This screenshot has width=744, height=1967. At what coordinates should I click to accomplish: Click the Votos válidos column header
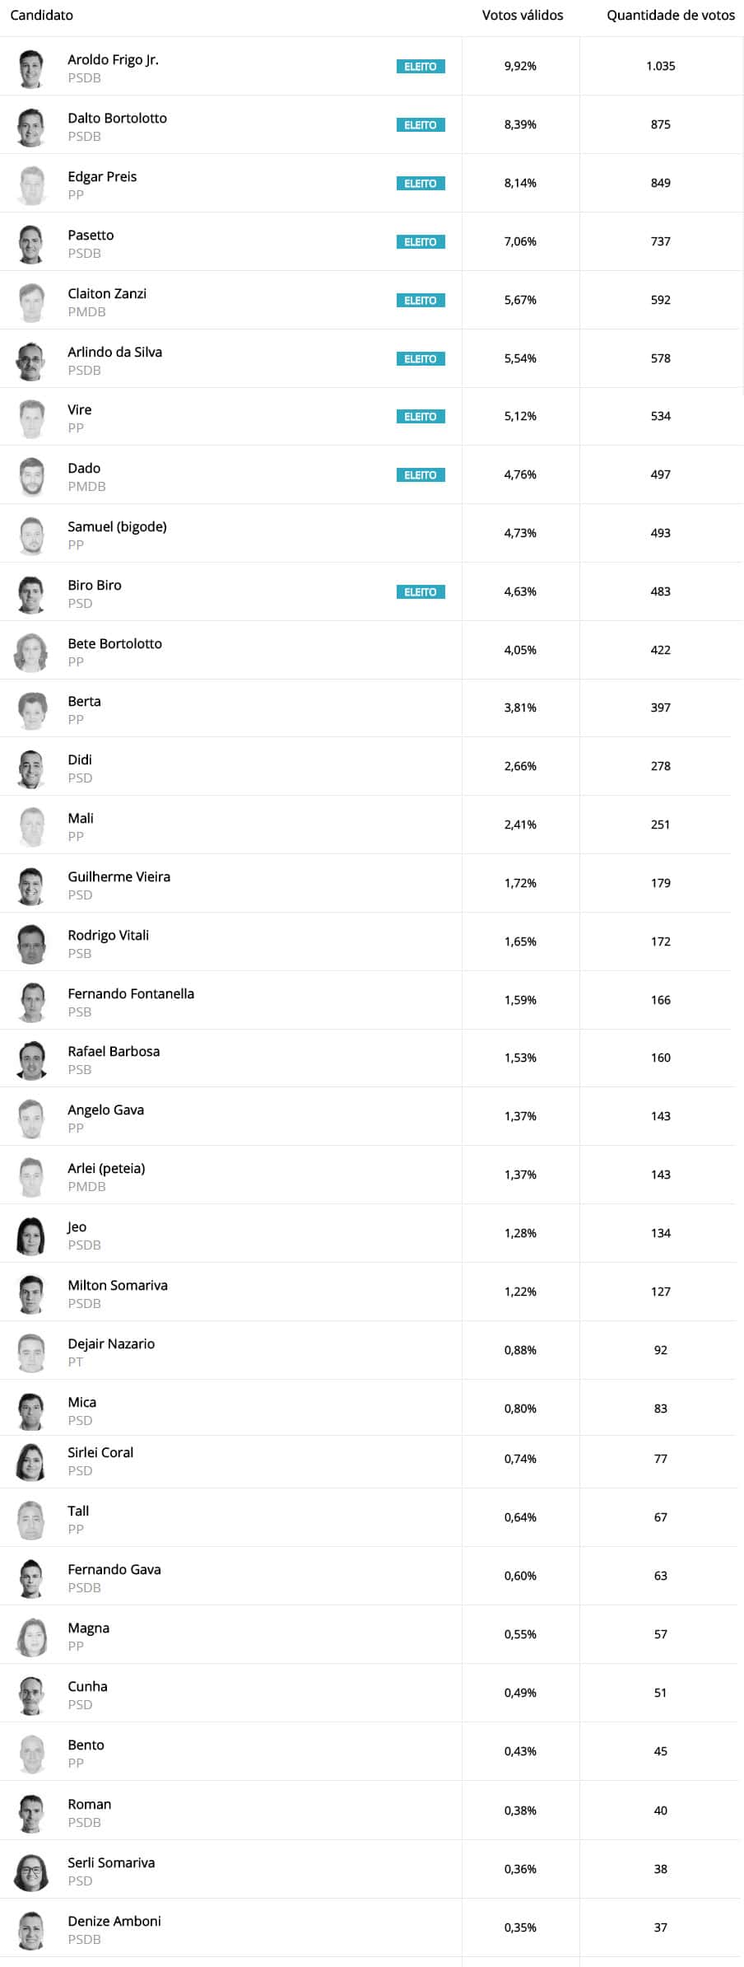(523, 16)
